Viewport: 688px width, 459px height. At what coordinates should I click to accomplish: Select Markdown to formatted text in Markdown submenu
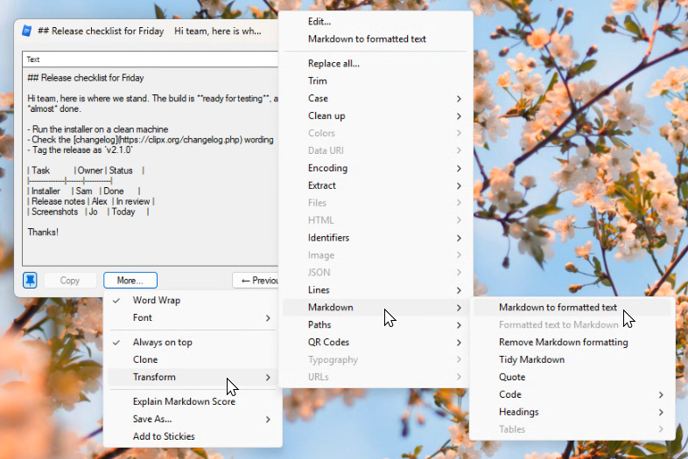(x=572, y=308)
